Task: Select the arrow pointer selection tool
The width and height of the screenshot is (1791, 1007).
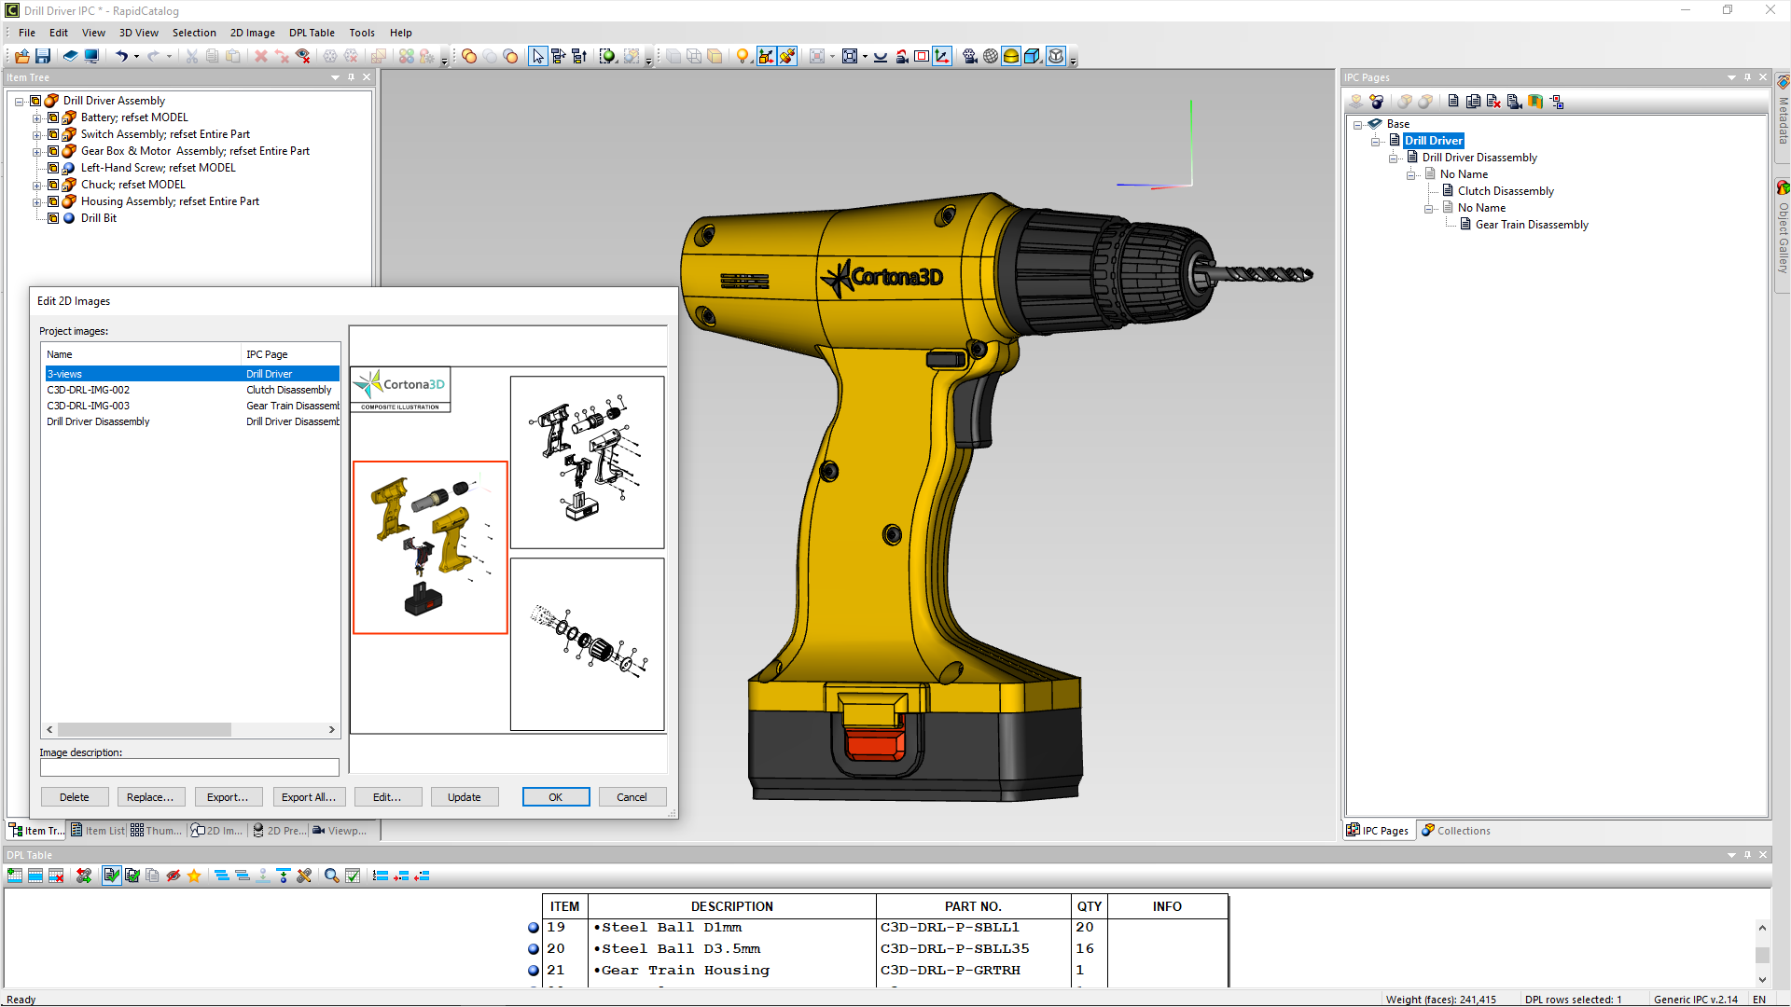Action: click(537, 56)
